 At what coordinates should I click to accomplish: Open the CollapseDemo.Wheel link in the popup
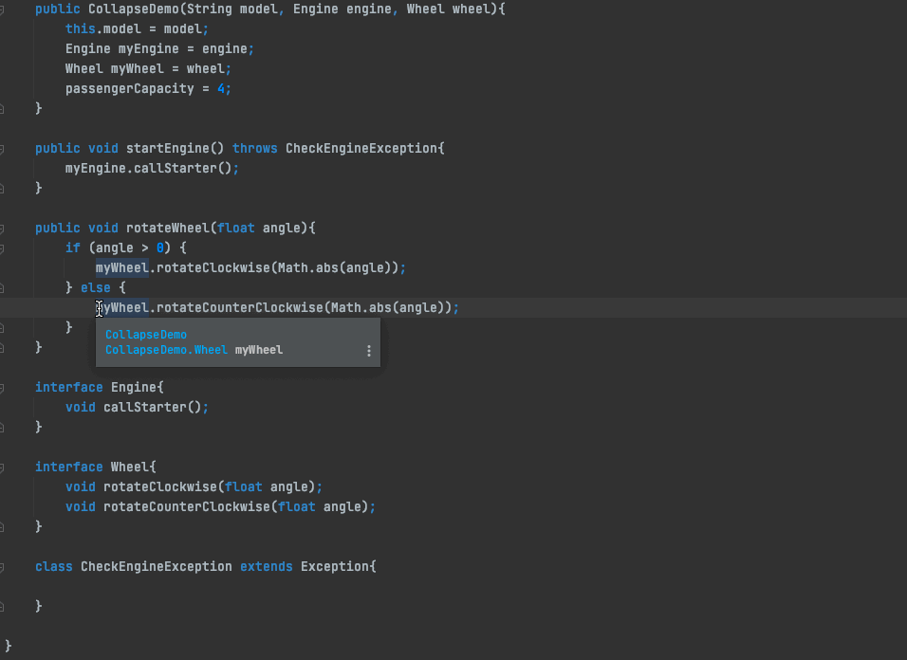(166, 350)
